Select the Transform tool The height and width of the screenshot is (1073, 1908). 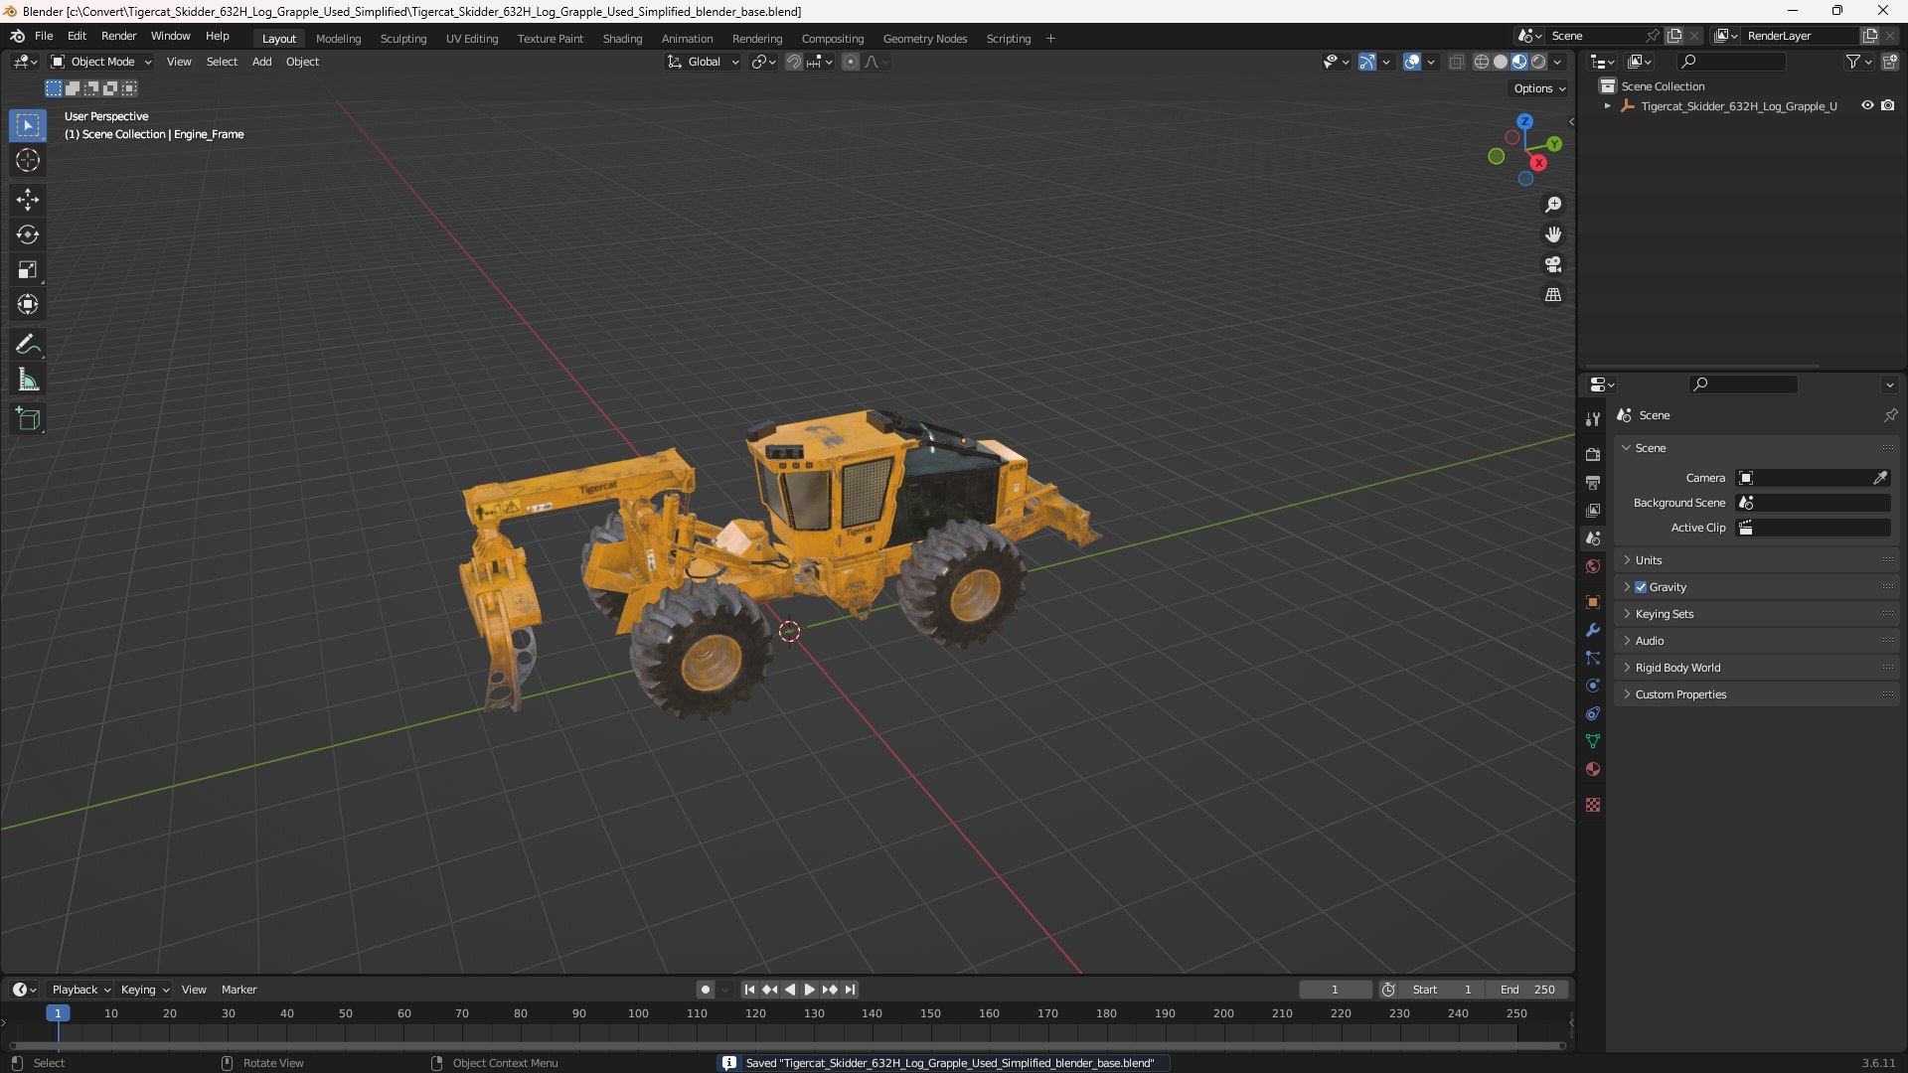click(x=28, y=304)
